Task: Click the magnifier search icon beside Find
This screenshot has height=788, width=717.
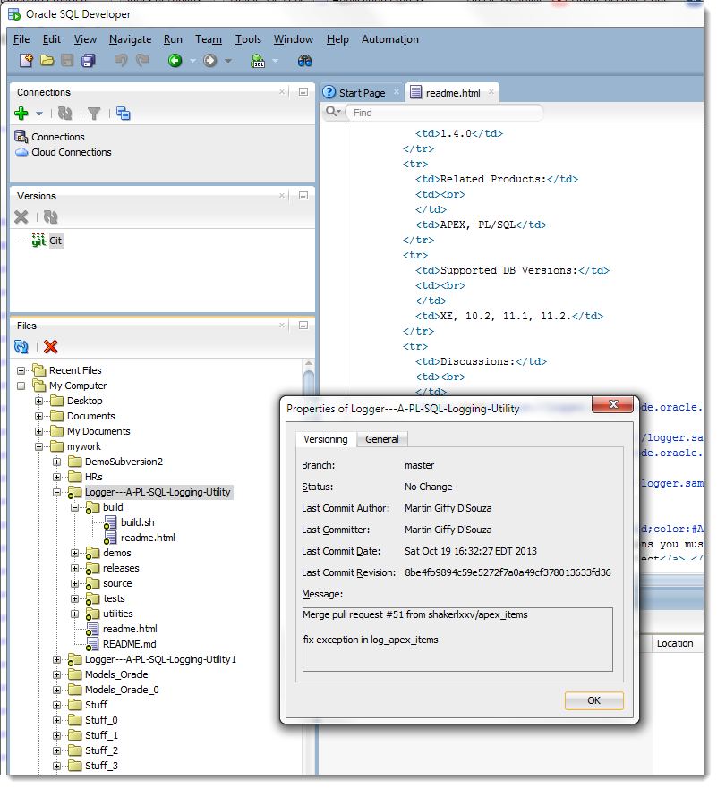Action: (331, 111)
